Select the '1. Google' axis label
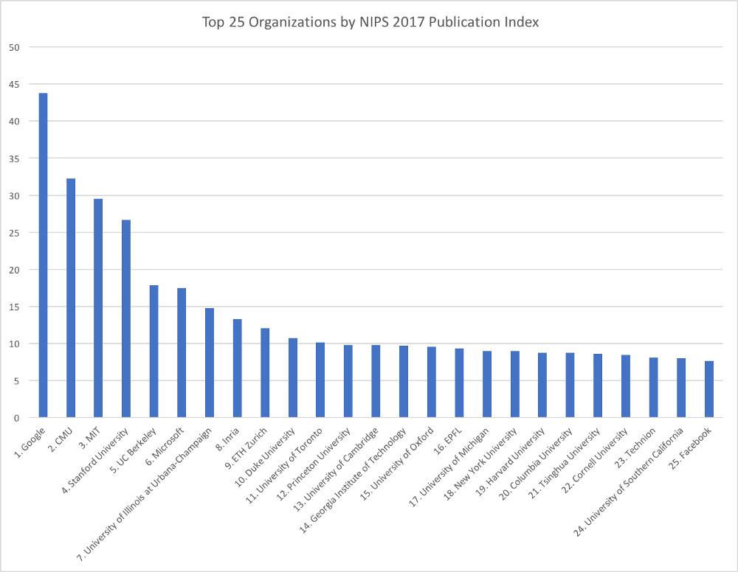 coord(30,442)
